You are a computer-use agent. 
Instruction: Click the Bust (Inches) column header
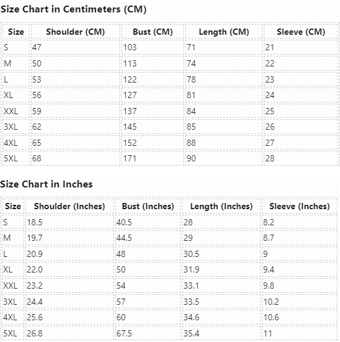click(x=148, y=206)
